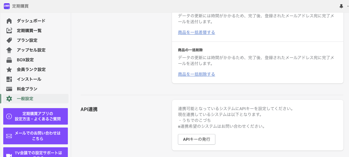The height and width of the screenshot is (157, 349).
Task: Click the 商品を一括差替する link
Action: click(196, 32)
